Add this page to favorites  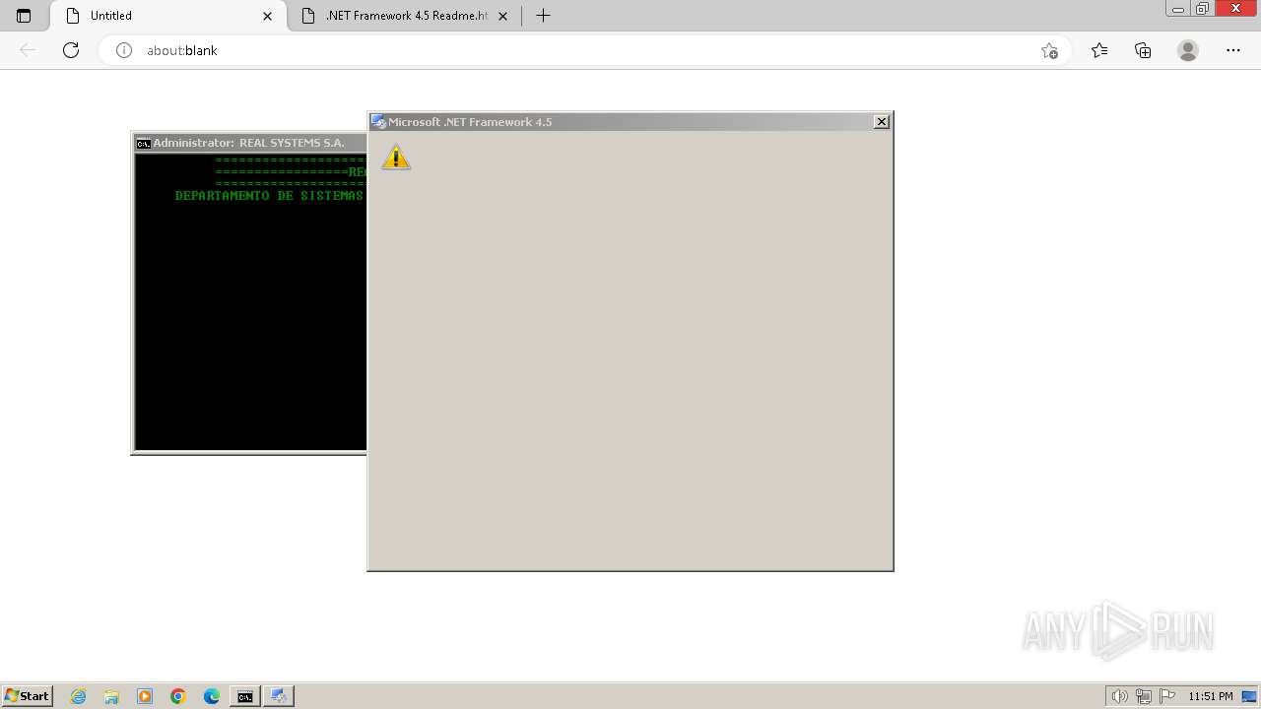tap(1049, 50)
